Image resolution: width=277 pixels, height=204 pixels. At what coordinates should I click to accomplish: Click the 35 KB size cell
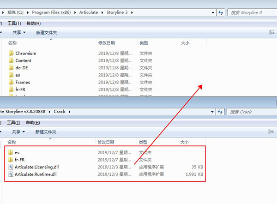[x=197, y=167]
